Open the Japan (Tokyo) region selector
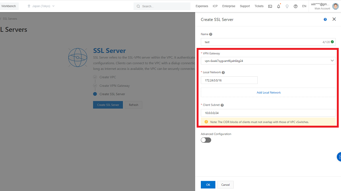Image resolution: width=341 pixels, height=191 pixels. point(41,6)
